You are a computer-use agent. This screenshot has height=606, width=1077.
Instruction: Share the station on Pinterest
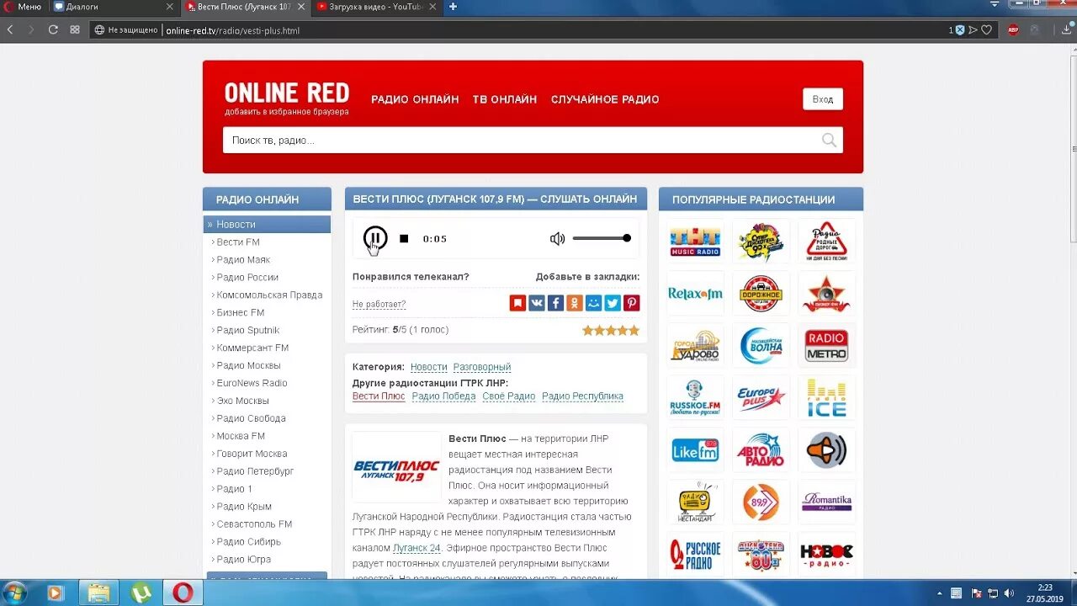click(x=632, y=303)
